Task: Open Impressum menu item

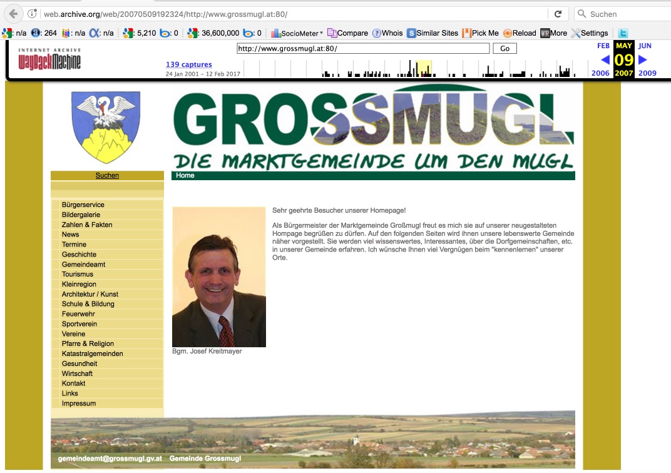Action: coord(79,404)
